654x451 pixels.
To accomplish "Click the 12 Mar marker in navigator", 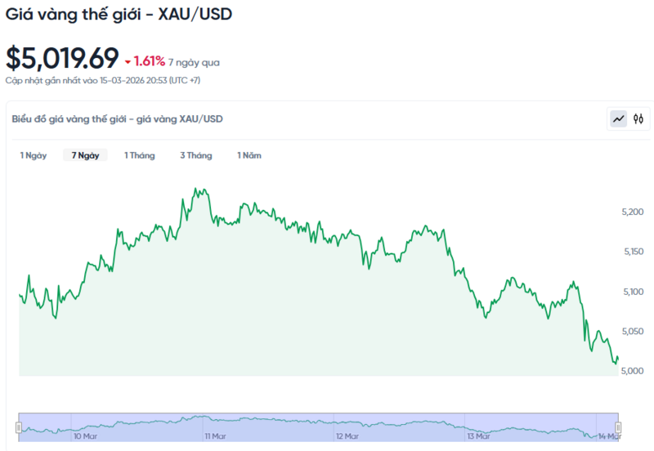I will coord(347,436).
